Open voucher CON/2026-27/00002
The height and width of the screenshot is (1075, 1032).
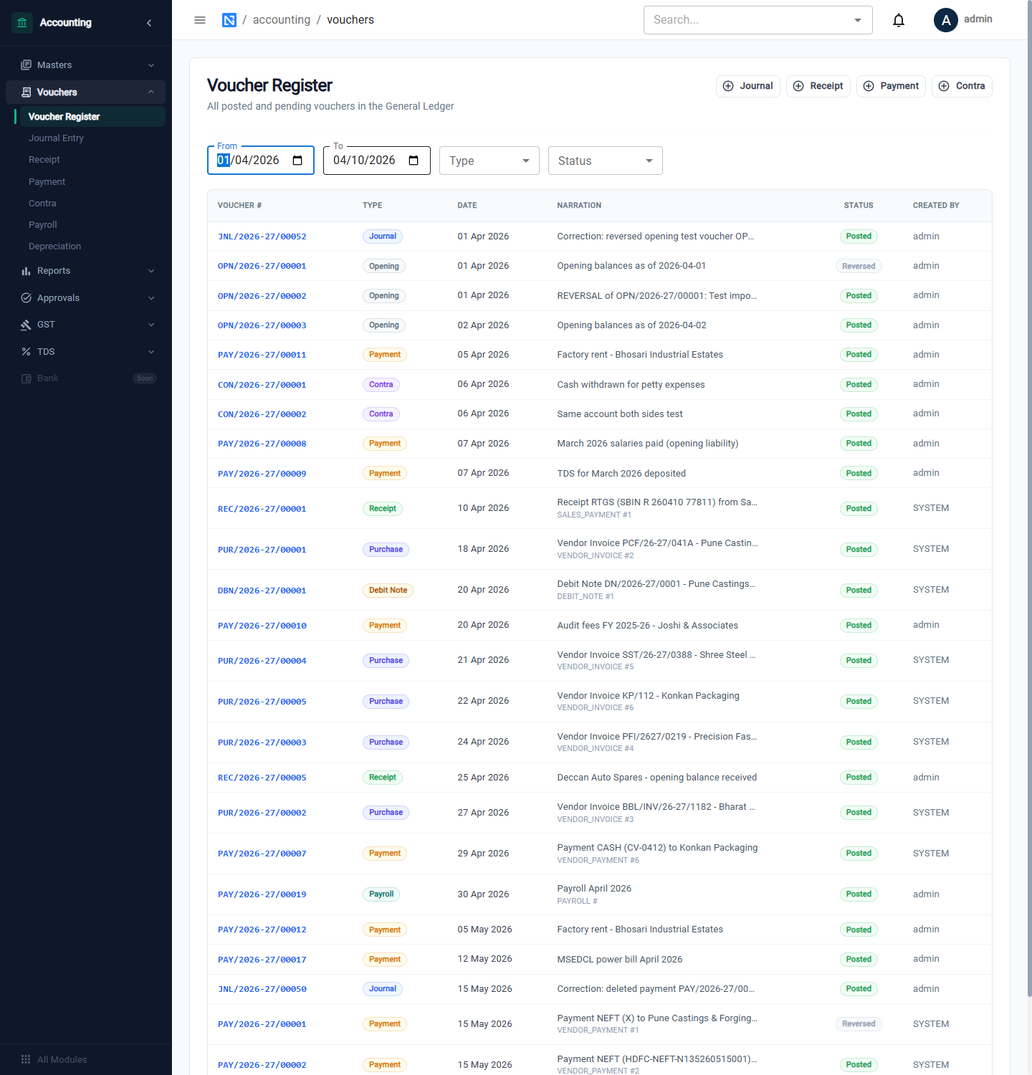click(262, 414)
